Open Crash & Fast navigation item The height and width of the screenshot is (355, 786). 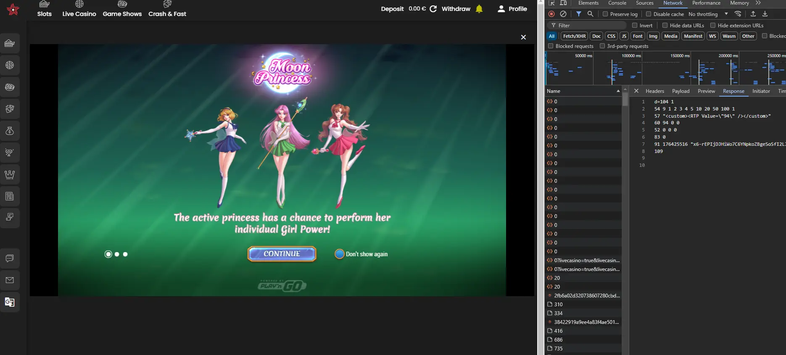pyautogui.click(x=167, y=9)
